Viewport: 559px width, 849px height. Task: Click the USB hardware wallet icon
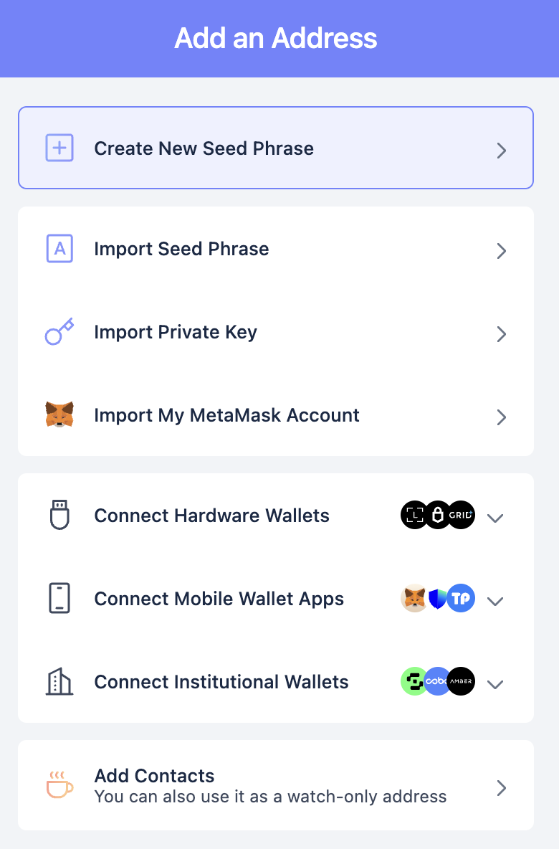click(59, 515)
